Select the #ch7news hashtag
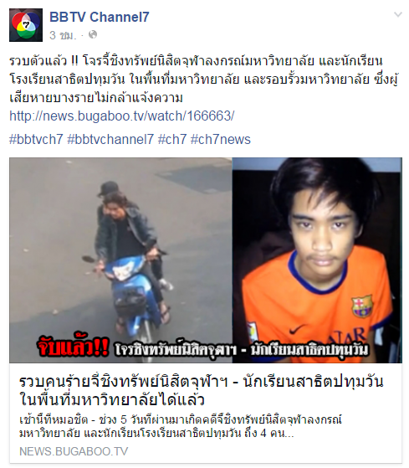409x468 pixels. click(x=221, y=139)
